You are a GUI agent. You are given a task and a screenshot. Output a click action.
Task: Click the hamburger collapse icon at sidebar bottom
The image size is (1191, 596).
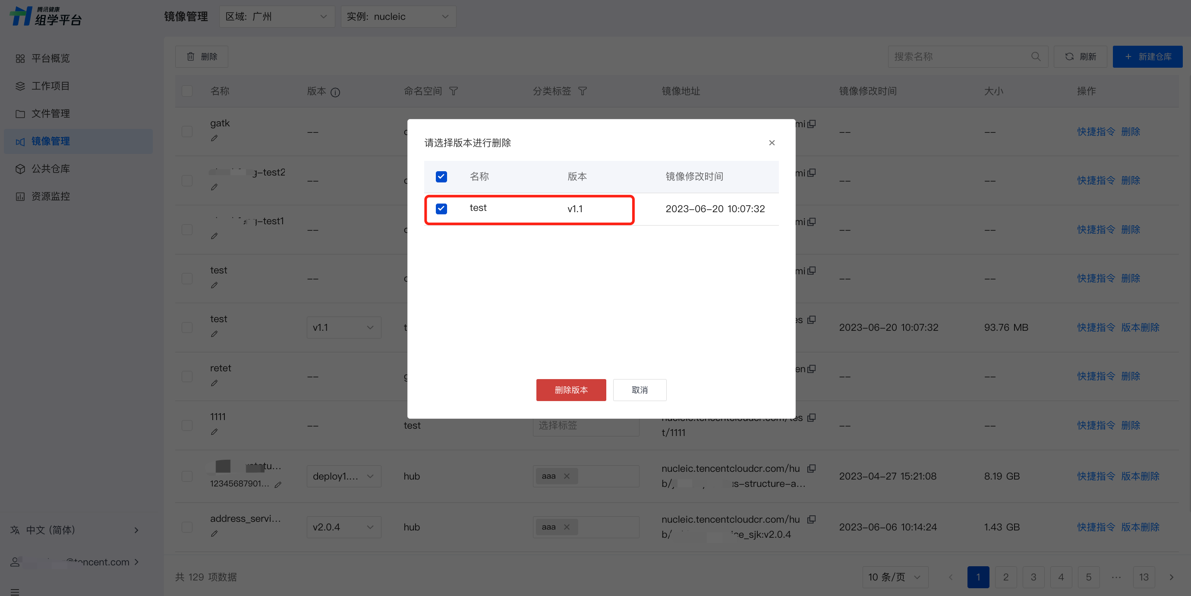(15, 591)
